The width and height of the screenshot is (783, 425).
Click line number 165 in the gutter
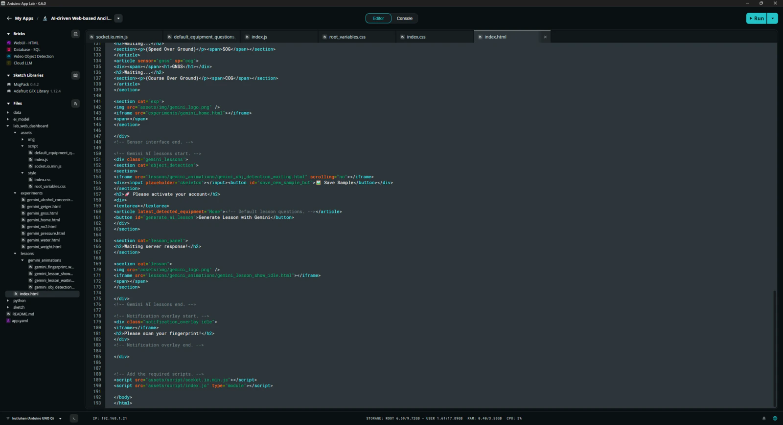pyautogui.click(x=97, y=241)
